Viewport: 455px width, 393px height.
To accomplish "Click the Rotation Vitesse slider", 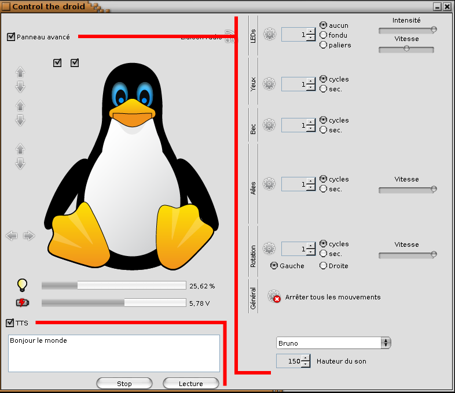I will [x=408, y=254].
